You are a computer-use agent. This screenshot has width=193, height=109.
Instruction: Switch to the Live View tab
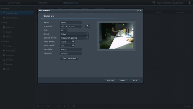(x=14, y=3)
